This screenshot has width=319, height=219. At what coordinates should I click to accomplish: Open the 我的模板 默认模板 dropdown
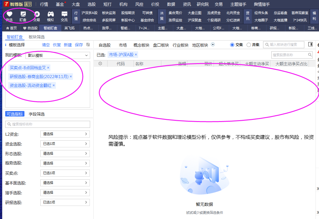pyautogui.click(x=58, y=55)
